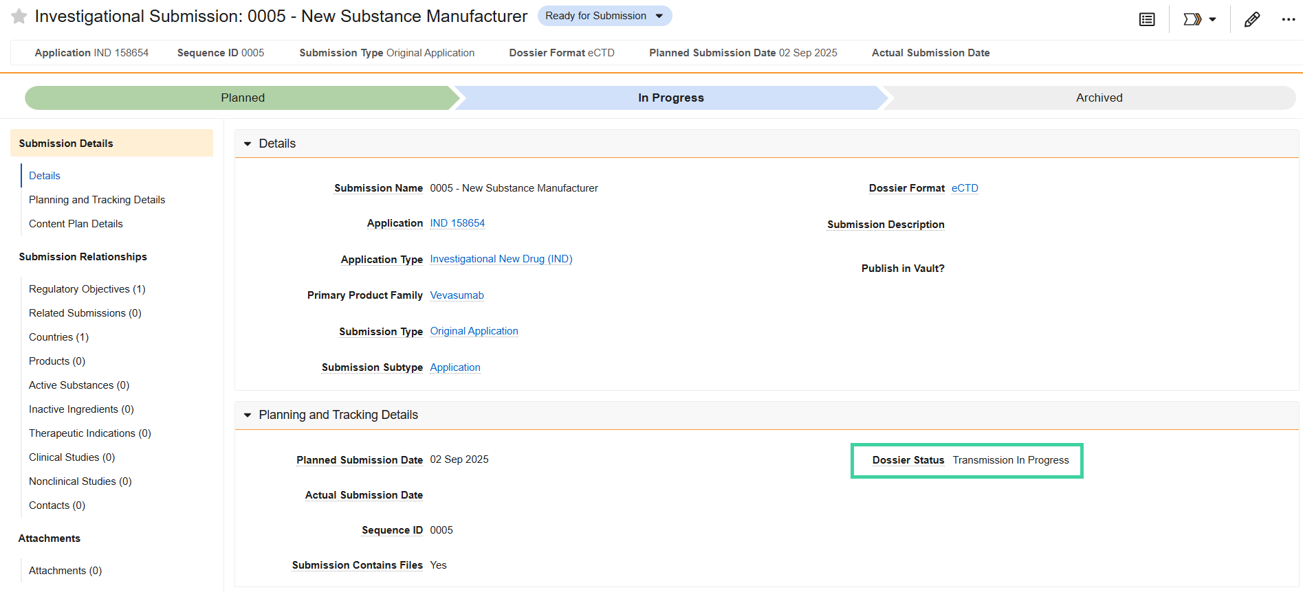Go to Details in the sidebar
Image resolution: width=1303 pixels, height=592 pixels.
(x=45, y=176)
